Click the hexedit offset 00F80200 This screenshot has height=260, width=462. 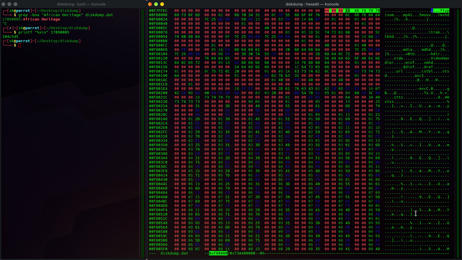tap(158, 93)
